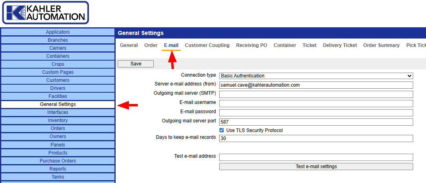The height and width of the screenshot is (183, 426).
Task: Open the Interfaces sidebar item
Action: pos(58,112)
